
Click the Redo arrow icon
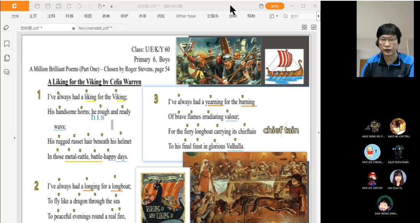pos(90,6)
